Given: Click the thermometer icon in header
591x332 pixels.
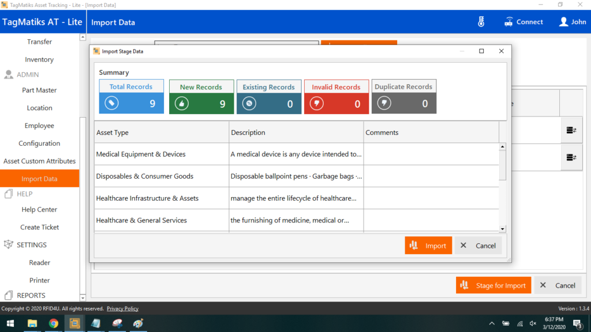Looking at the screenshot, I should pyautogui.click(x=481, y=22).
